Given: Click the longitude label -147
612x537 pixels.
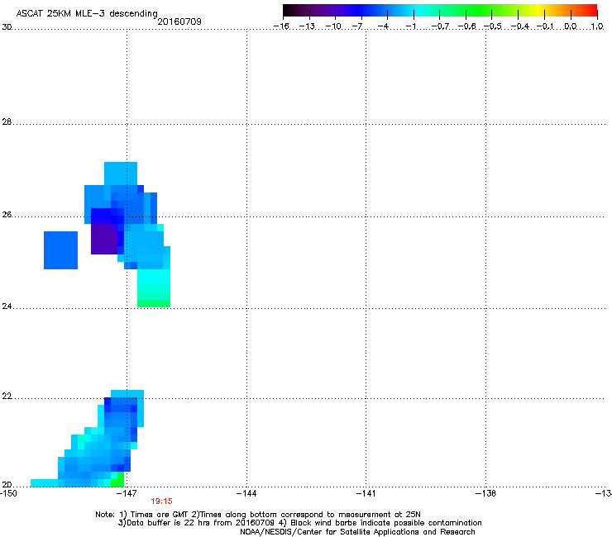Looking at the screenshot, I should [x=127, y=493].
